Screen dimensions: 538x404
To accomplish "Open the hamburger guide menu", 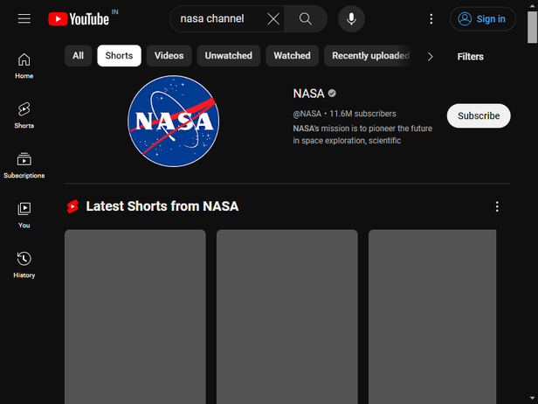I will [24, 19].
